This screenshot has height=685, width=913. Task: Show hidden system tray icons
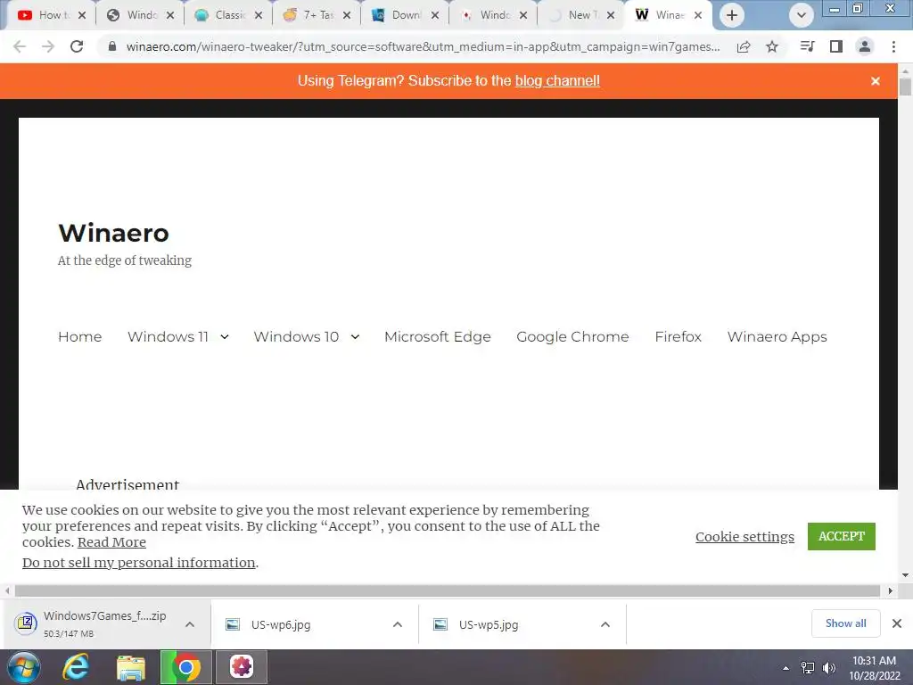coord(786,668)
